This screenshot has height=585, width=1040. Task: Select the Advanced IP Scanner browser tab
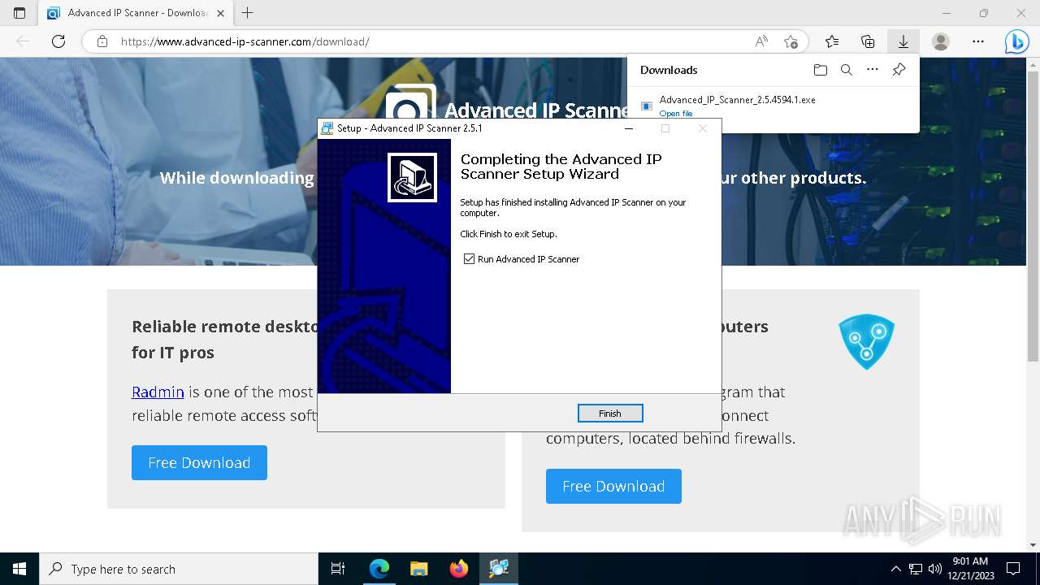136,13
